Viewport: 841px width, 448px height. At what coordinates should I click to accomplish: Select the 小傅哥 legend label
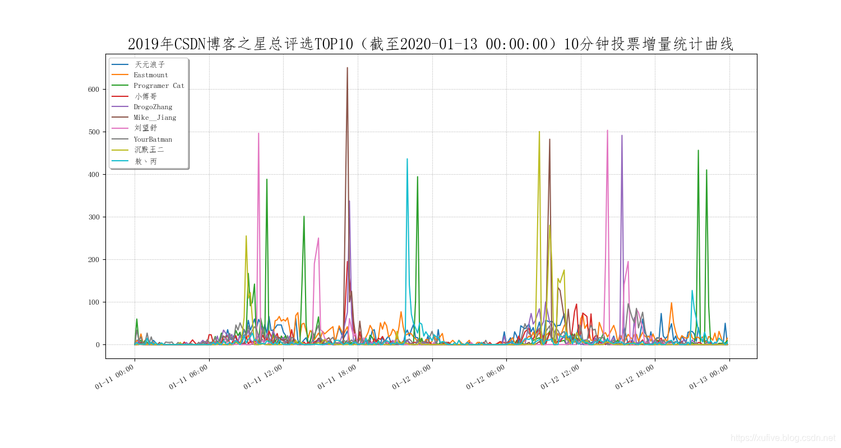[145, 96]
